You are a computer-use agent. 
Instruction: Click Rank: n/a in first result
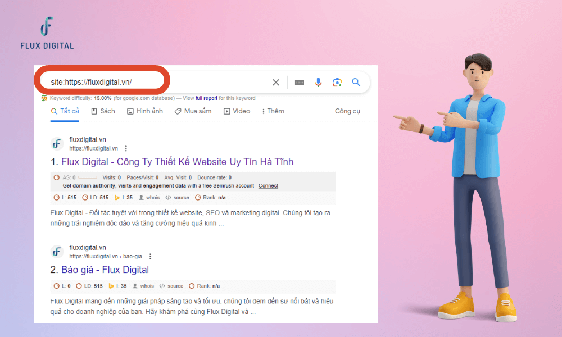tap(210, 197)
